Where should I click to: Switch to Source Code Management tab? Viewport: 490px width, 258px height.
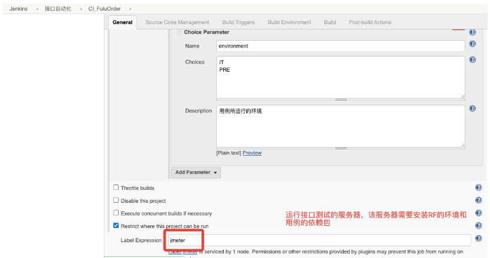click(x=177, y=22)
